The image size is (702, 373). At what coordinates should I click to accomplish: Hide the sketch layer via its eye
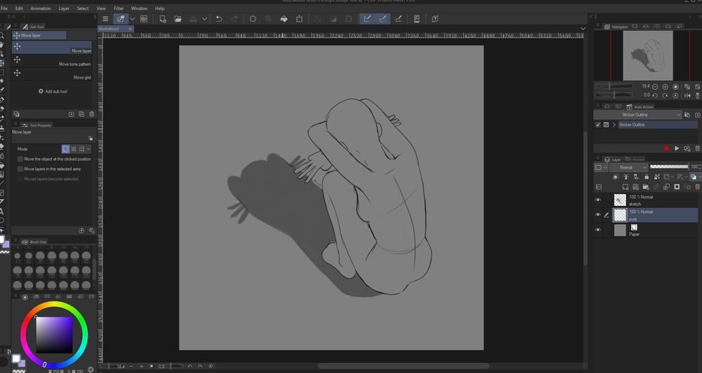click(598, 199)
